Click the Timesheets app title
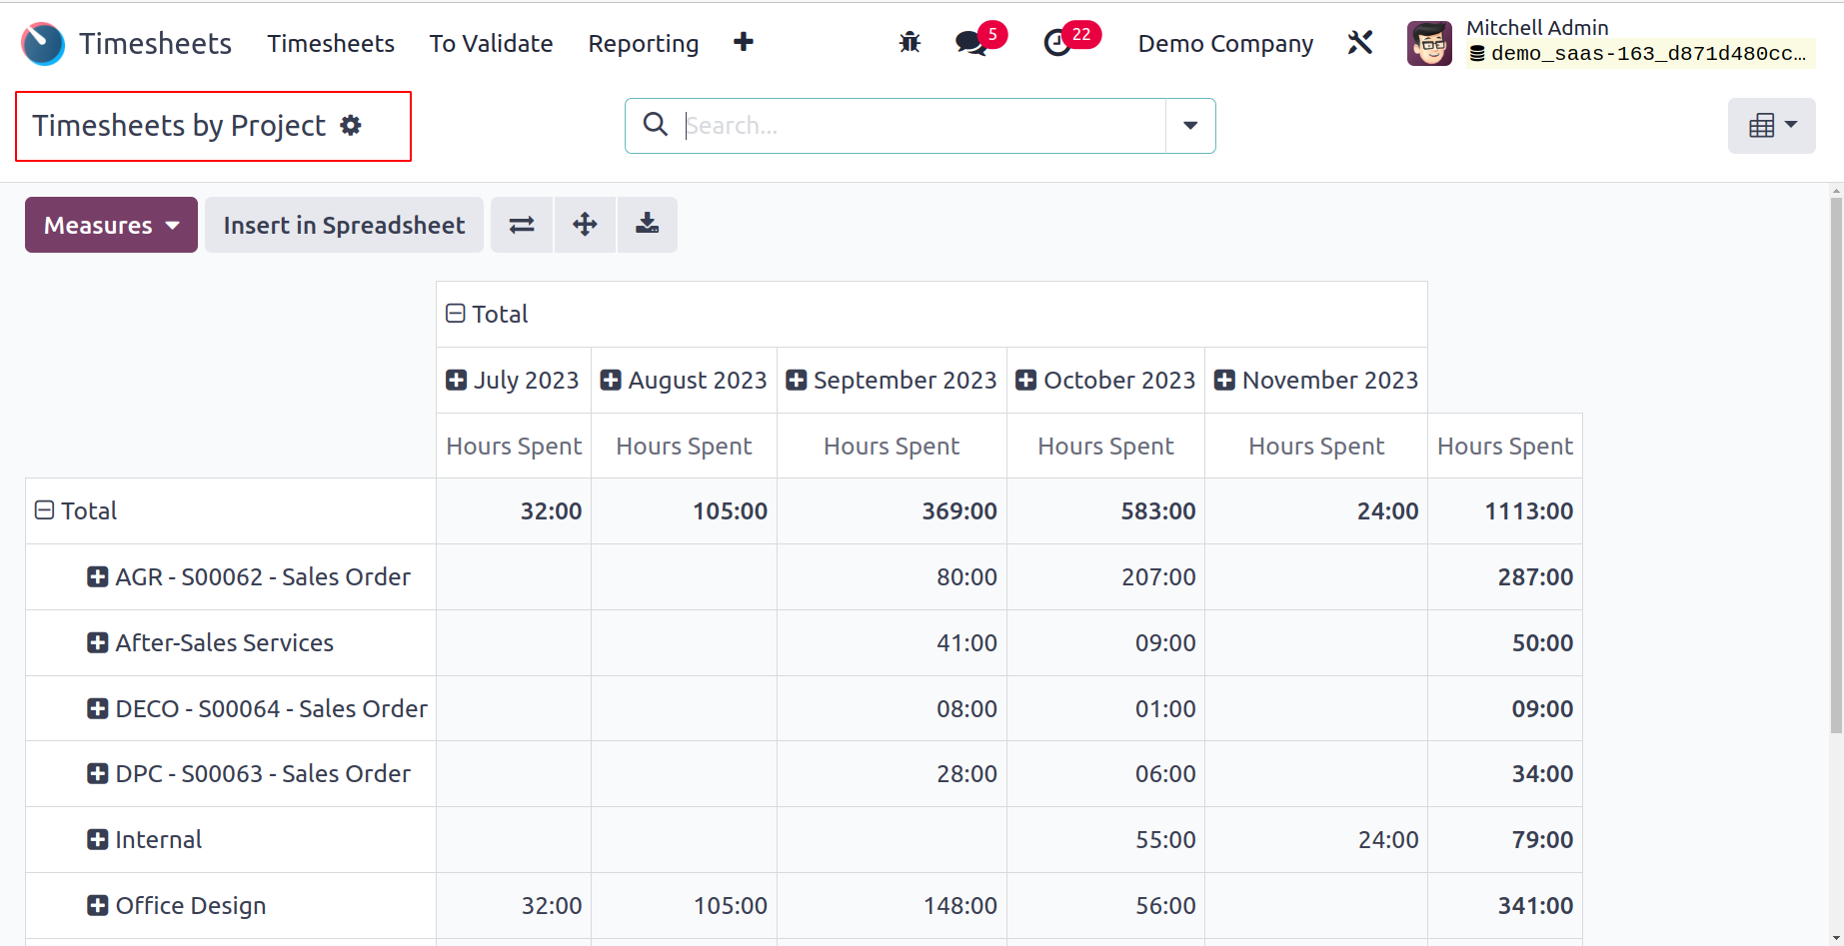Viewport: 1844px width, 946px height. click(x=155, y=43)
